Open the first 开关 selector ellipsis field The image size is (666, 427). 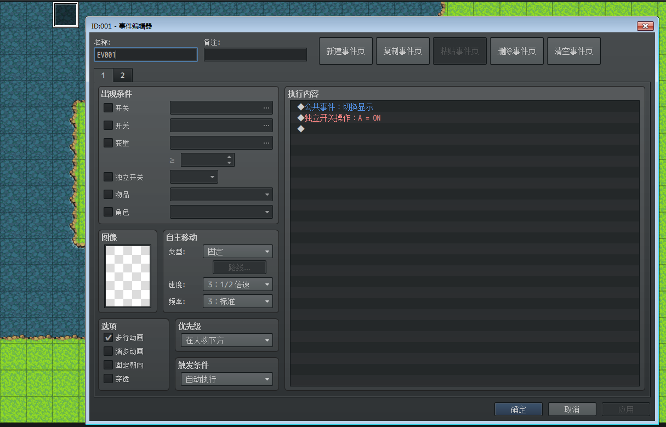(221, 108)
